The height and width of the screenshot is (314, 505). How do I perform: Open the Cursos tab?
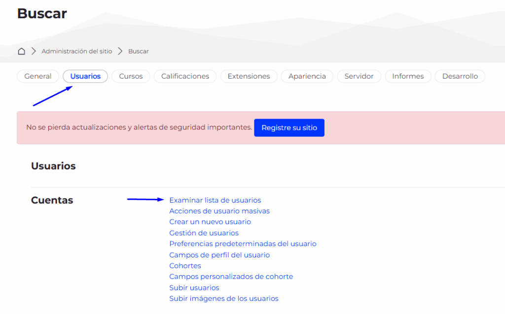coord(131,76)
